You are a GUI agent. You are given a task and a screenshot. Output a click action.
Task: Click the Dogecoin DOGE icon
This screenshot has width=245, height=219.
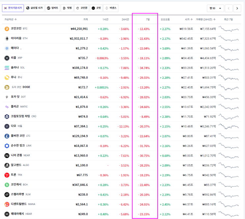point(7,87)
